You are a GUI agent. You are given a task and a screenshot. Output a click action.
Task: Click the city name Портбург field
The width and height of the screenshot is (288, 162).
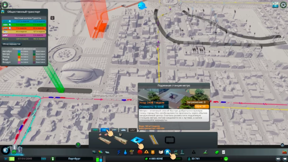(74, 159)
